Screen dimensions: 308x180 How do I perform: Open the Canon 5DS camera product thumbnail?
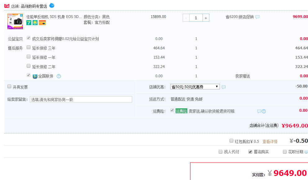[15, 21]
